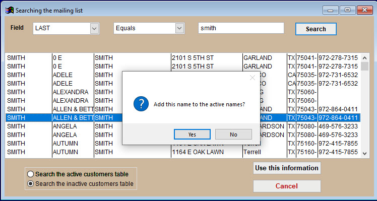
Task: Minimize the mailing list search window
Action: (330, 11)
